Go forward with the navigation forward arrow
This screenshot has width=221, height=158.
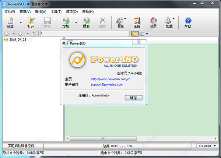tap(20, 34)
